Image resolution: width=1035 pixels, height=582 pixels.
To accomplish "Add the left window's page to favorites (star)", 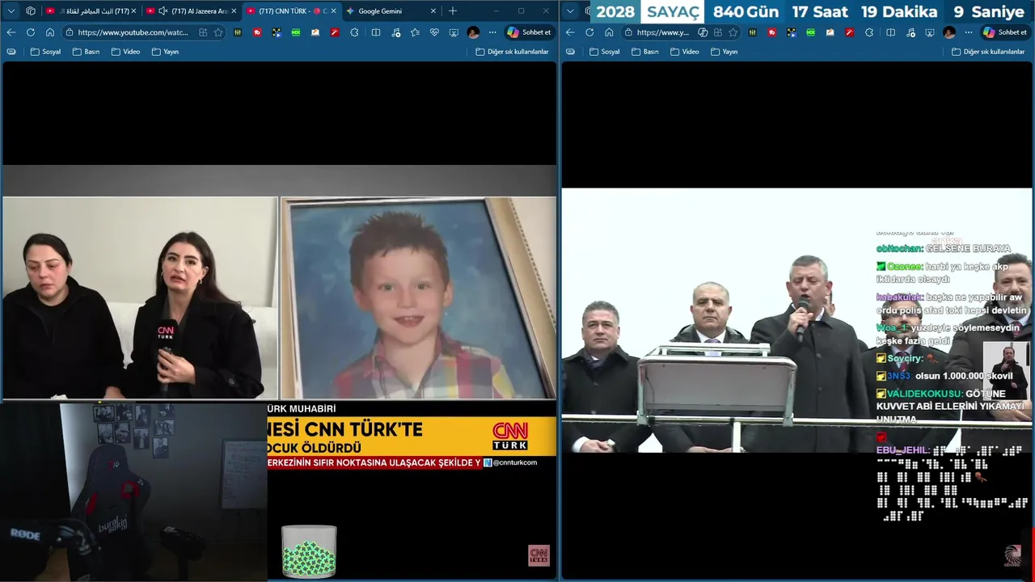I will (218, 32).
